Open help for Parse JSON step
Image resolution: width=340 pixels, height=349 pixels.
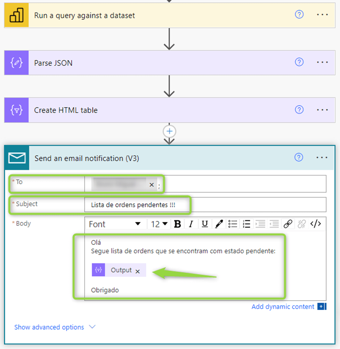(x=299, y=62)
